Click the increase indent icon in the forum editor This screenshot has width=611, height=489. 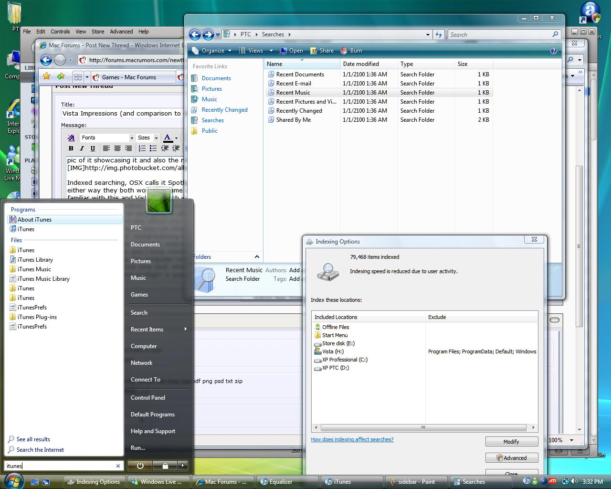tap(176, 149)
